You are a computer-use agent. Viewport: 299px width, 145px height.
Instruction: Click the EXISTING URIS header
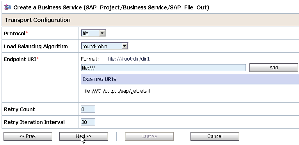[x=99, y=79]
